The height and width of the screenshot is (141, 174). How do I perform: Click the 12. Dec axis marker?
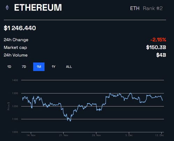[160, 135]
